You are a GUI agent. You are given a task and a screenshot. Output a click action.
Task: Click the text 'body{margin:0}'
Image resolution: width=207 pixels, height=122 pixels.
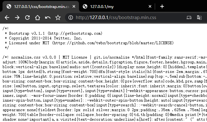[x=45, y=62]
